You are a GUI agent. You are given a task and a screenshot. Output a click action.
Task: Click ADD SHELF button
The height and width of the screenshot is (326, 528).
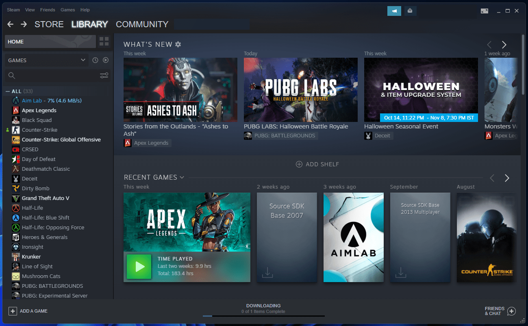pyautogui.click(x=317, y=164)
